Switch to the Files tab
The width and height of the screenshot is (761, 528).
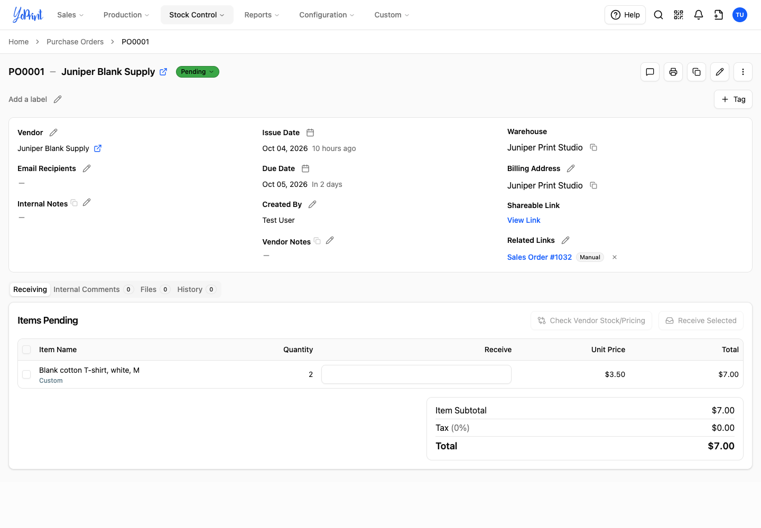pyautogui.click(x=154, y=289)
